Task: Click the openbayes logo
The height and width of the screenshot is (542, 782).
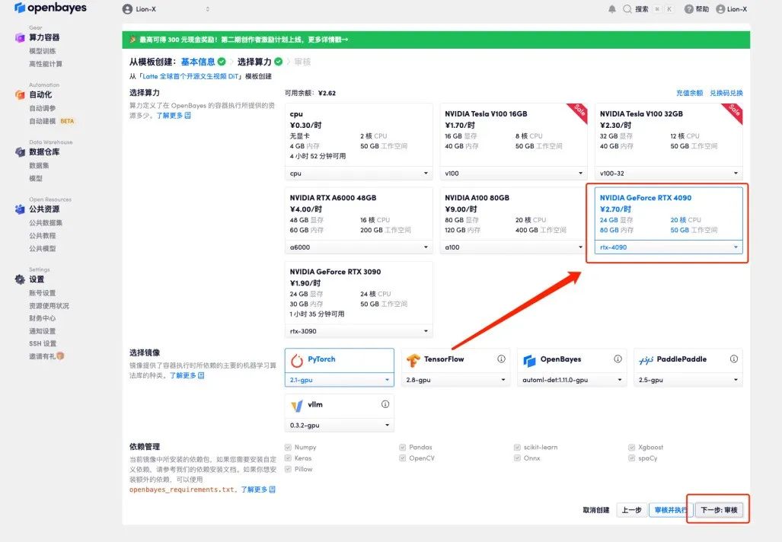Action: (x=50, y=8)
